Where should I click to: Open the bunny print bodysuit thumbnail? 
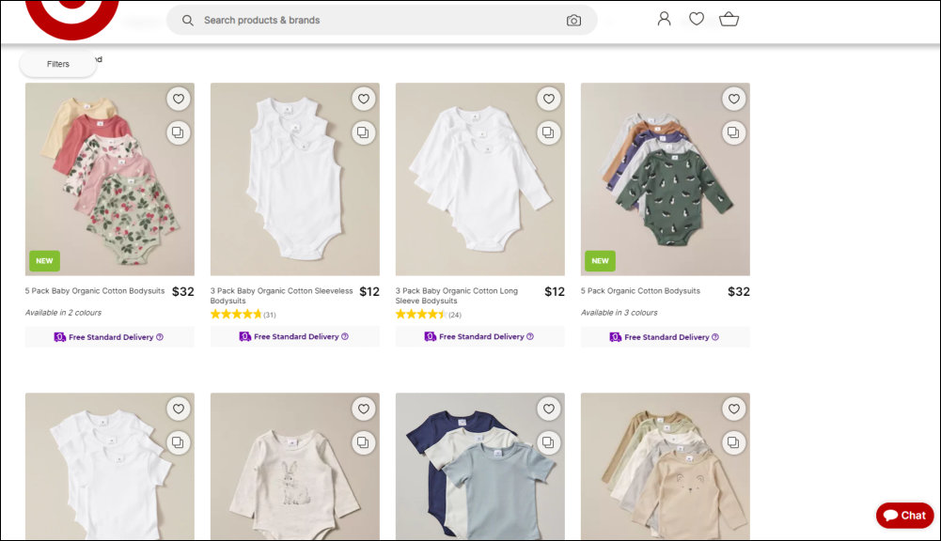click(295, 467)
